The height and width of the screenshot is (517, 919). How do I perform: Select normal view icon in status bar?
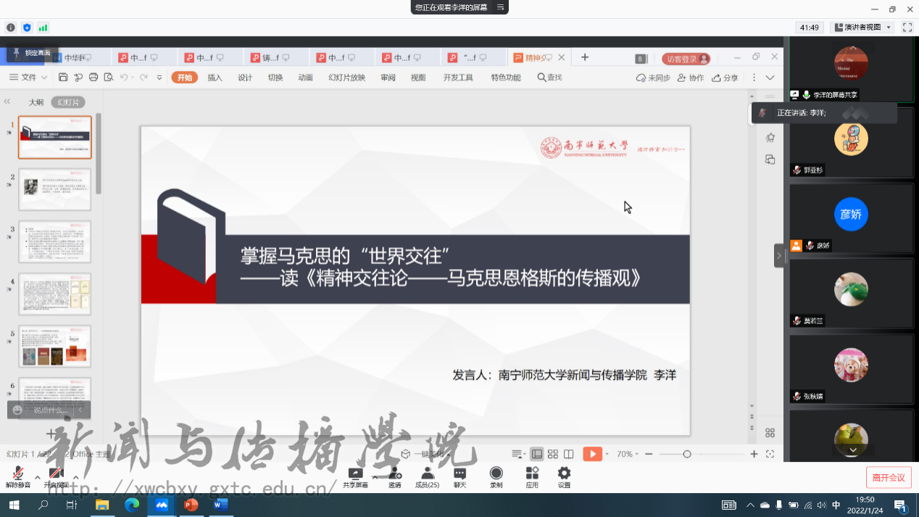click(x=537, y=454)
